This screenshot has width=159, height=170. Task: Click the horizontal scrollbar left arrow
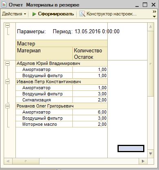(8, 161)
